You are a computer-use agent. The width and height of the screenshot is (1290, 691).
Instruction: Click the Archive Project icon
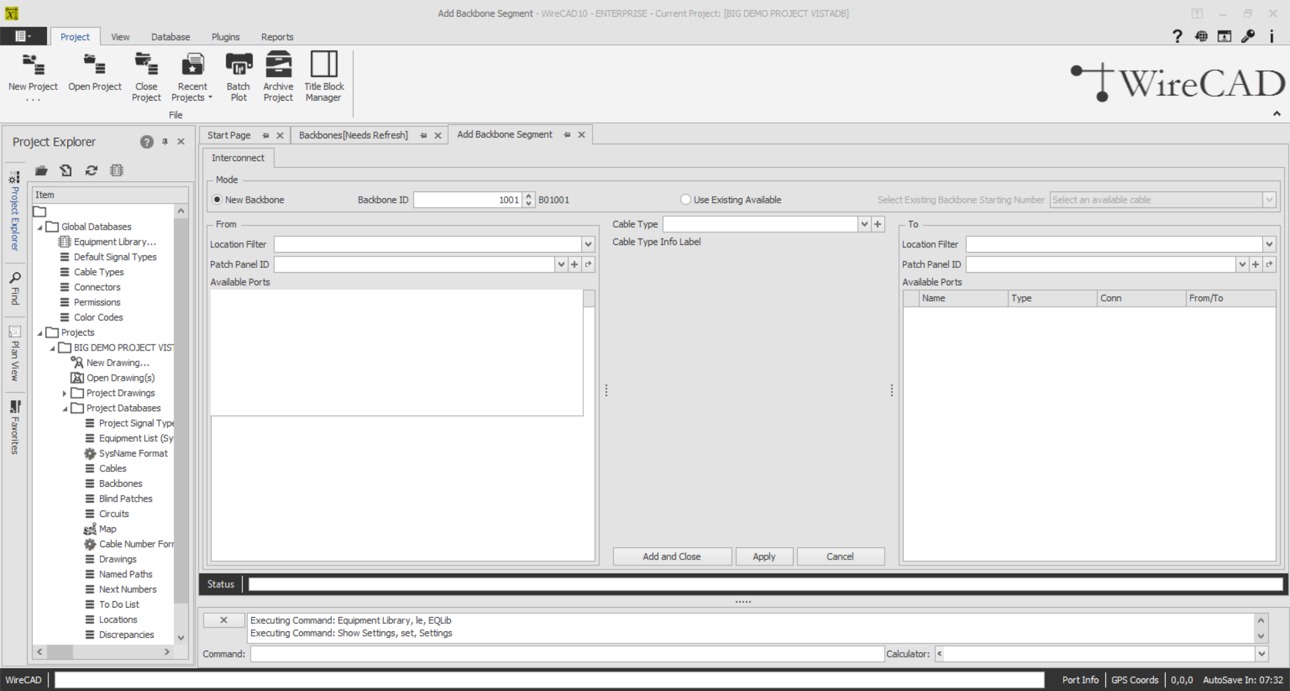[278, 66]
